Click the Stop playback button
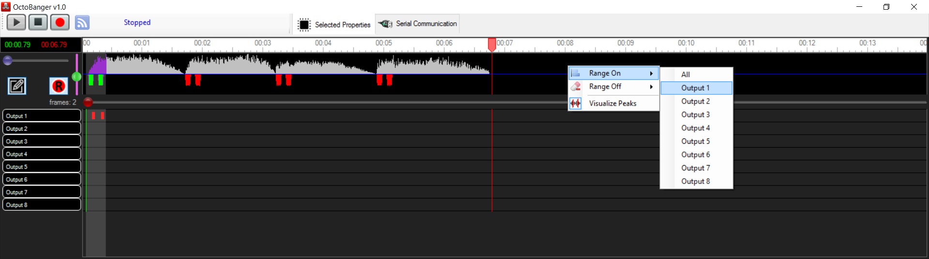The image size is (929, 259). (x=38, y=22)
